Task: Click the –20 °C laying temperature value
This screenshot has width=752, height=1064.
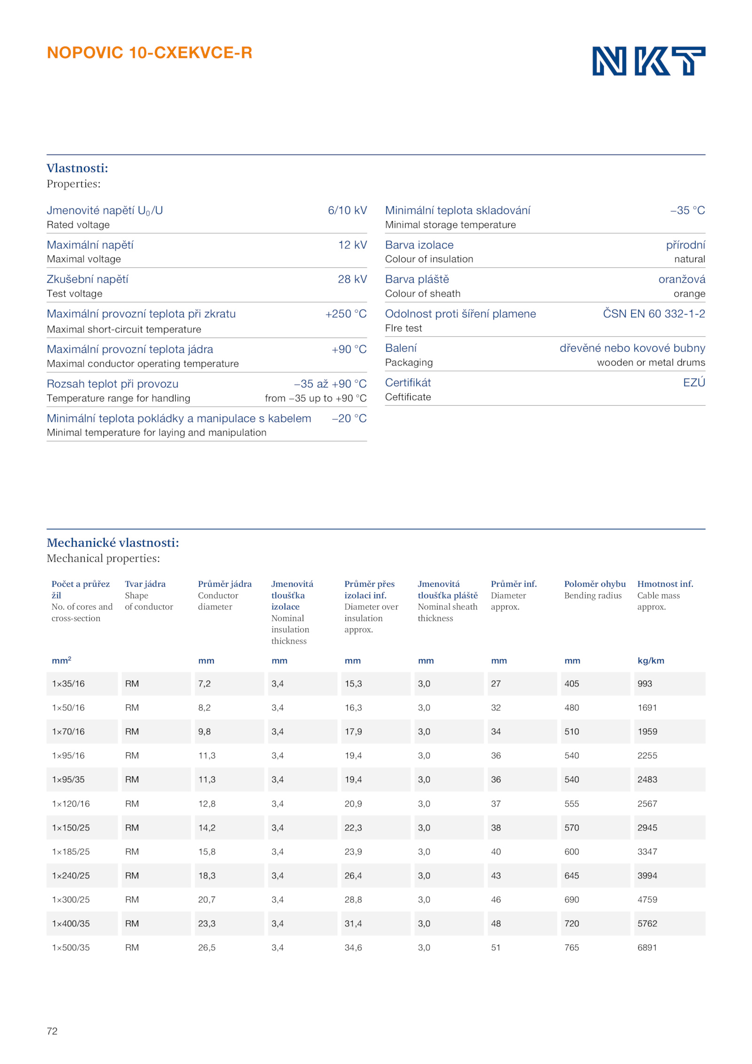Action: pyautogui.click(x=349, y=418)
